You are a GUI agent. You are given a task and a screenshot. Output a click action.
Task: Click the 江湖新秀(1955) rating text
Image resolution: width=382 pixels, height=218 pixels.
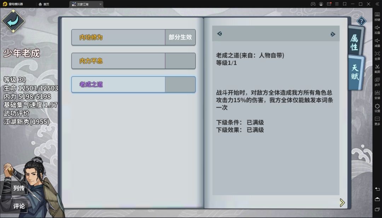[26, 121]
